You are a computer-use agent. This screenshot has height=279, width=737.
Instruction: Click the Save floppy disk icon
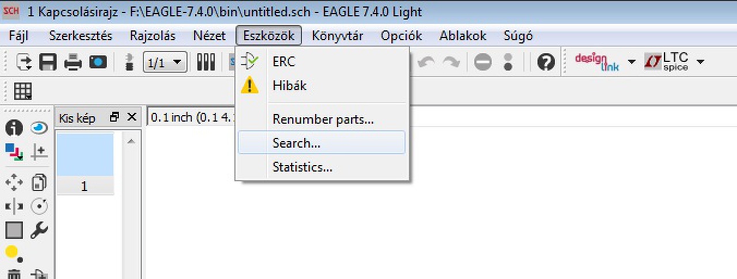click(x=48, y=62)
